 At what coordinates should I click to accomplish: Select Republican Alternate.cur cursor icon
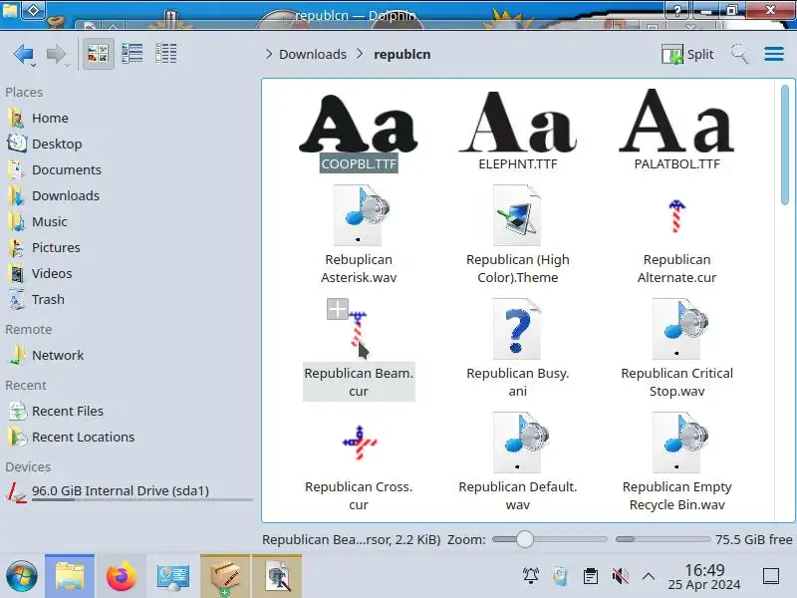point(676,216)
